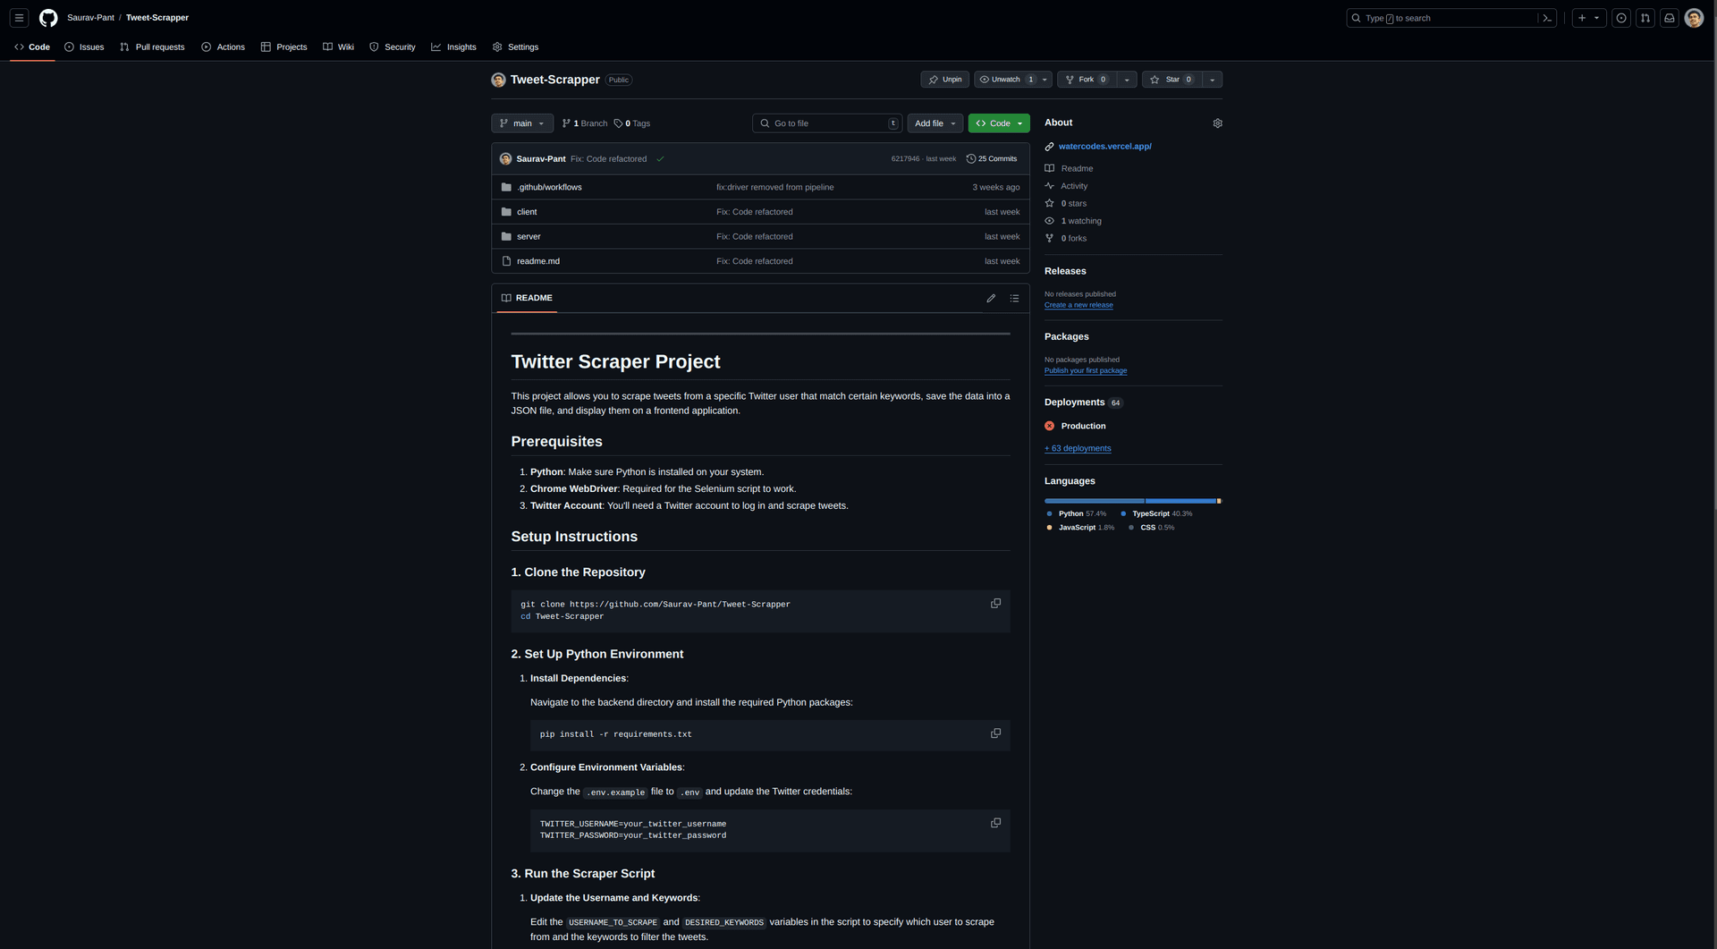This screenshot has width=1717, height=949.
Task: Open watercodes.vercel.app website link
Action: [x=1104, y=147]
